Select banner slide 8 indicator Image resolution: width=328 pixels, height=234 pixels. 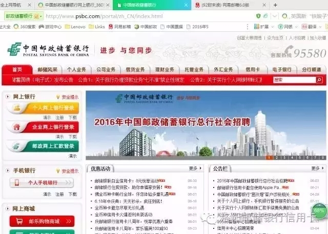click(x=323, y=158)
